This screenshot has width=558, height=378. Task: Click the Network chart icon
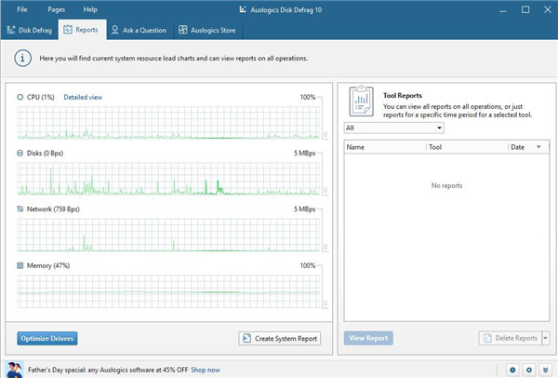[x=20, y=209]
